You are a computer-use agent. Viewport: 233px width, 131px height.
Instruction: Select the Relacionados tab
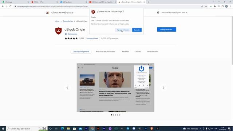tap(153, 52)
